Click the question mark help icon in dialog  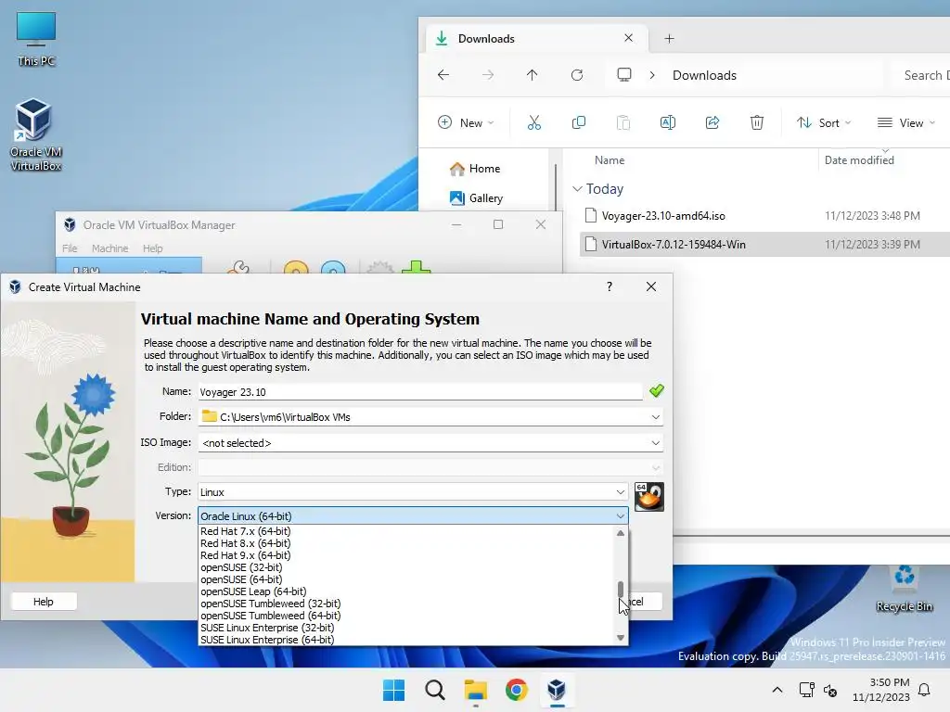pyautogui.click(x=610, y=286)
